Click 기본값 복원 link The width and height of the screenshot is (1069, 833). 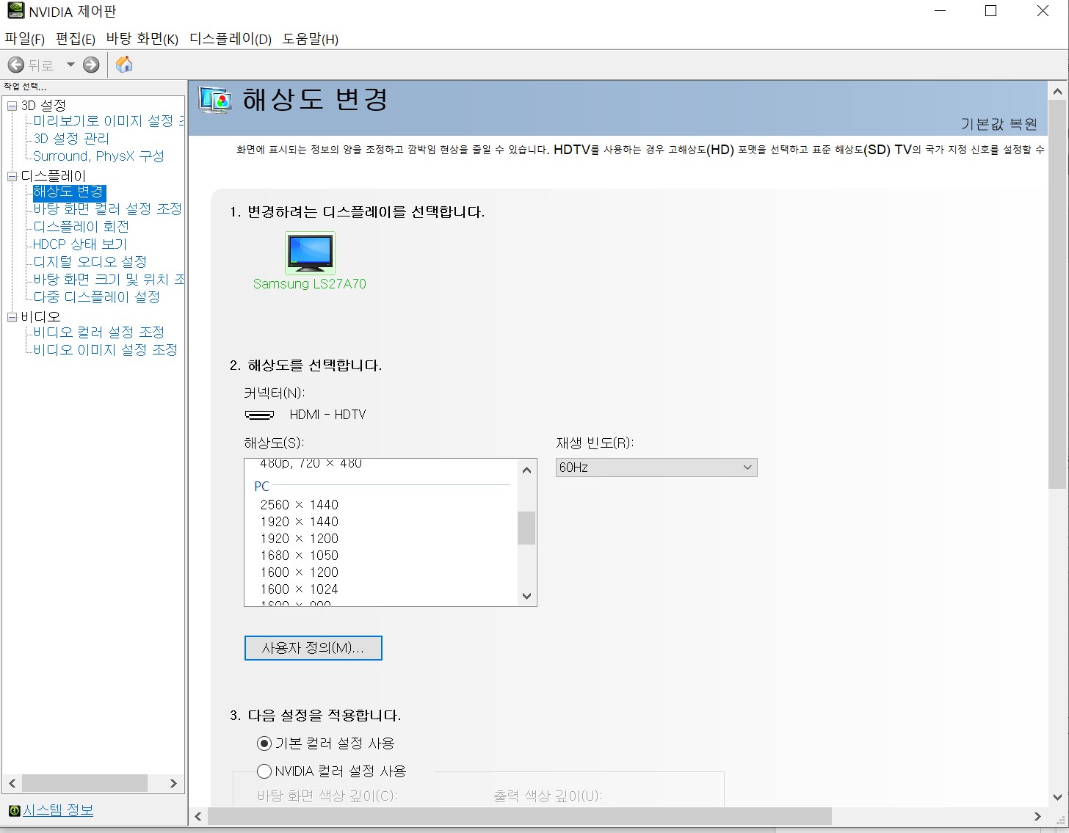[999, 124]
